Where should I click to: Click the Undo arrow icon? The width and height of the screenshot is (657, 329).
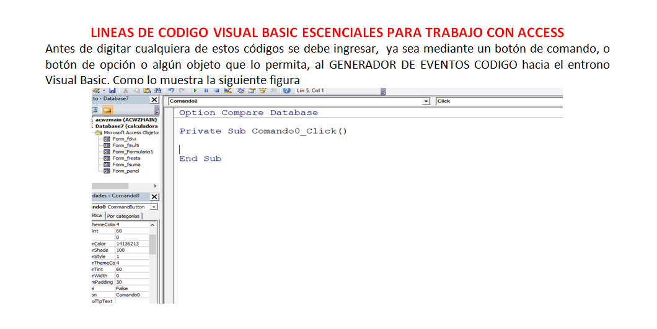(x=171, y=90)
